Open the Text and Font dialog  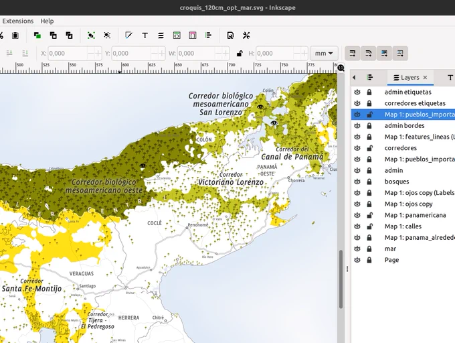click(145, 36)
